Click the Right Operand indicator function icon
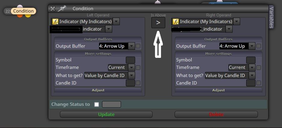The width and height of the screenshot is (282, 128). [175, 22]
